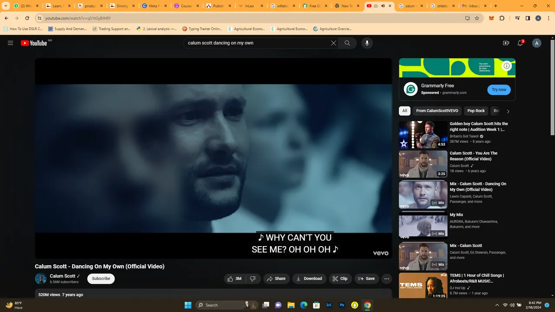Screen dimensions: 555x312
Task: Like the video showing 3M likes
Action: click(x=235, y=279)
